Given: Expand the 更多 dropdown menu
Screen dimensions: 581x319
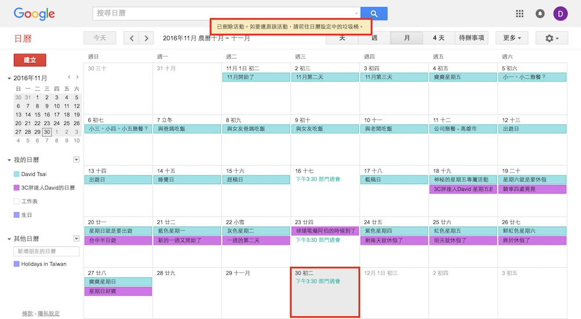Looking at the screenshot, I should pyautogui.click(x=512, y=38).
